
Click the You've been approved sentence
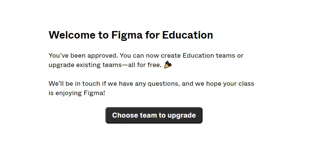pos(83,56)
